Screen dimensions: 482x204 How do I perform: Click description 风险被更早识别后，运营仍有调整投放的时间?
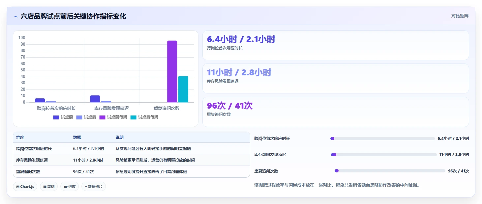point(155,160)
